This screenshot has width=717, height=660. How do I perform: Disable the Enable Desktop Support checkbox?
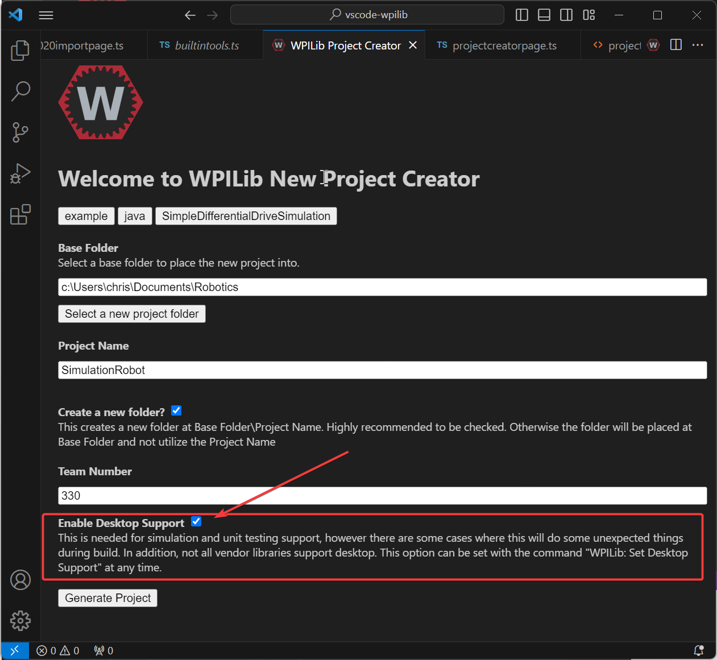click(196, 521)
